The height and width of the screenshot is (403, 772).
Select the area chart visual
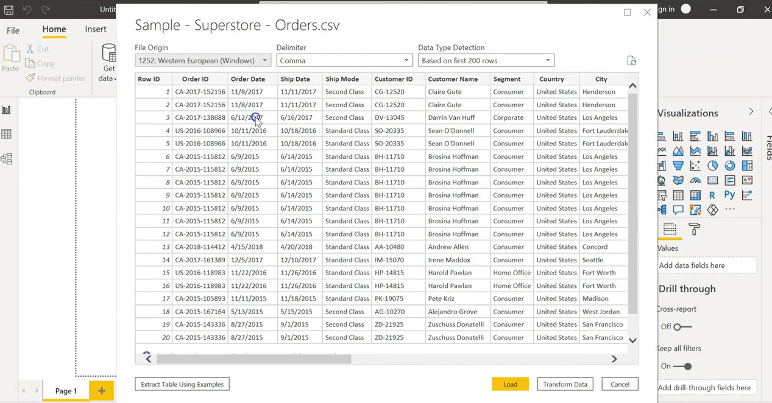tap(678, 151)
